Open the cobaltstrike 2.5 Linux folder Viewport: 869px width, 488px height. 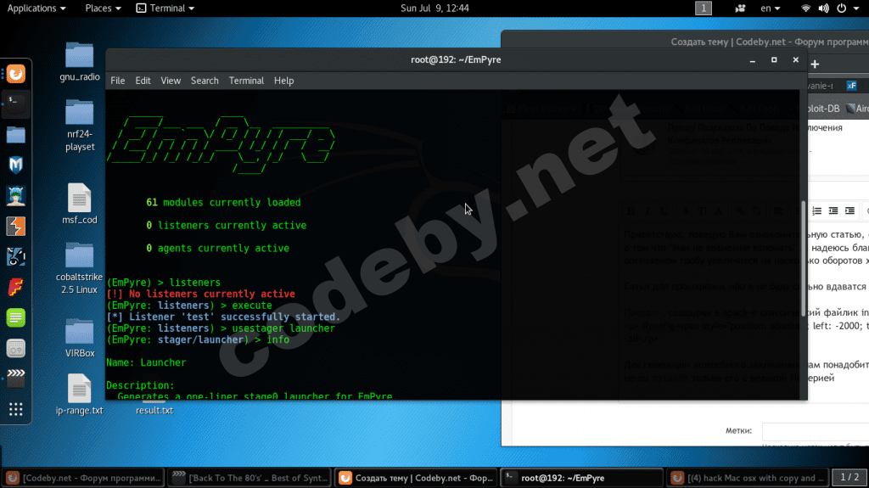[x=79, y=268]
